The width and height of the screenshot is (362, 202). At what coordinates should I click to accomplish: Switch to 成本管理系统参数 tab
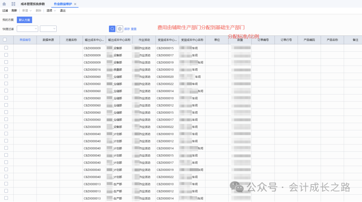37,4
